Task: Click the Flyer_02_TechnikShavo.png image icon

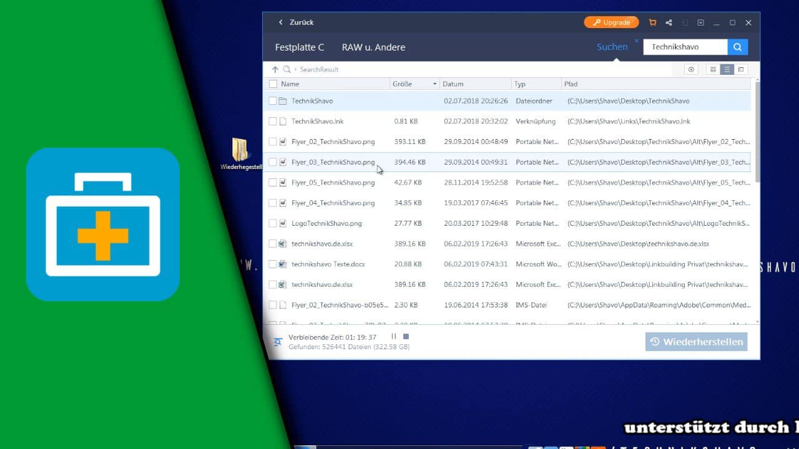Action: point(283,142)
